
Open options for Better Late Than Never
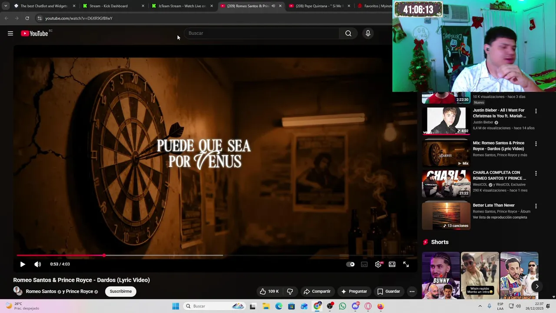[536, 206]
